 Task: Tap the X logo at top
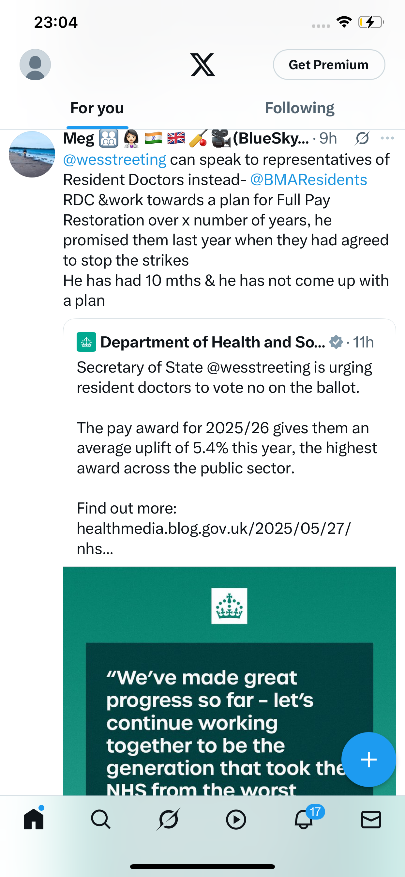tap(202, 65)
